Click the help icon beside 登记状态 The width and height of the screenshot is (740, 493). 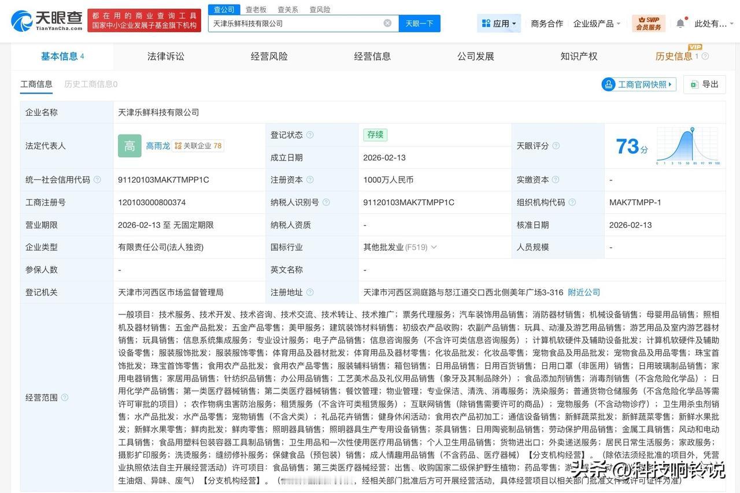coord(310,135)
